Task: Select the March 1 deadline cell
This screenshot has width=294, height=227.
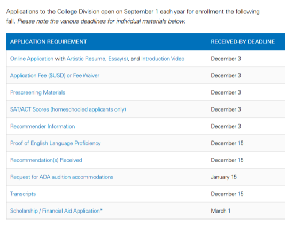Action: [246, 211]
